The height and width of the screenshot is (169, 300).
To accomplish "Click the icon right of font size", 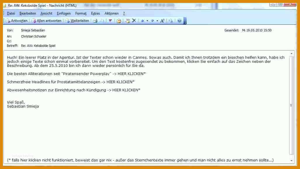I will click(171, 21).
